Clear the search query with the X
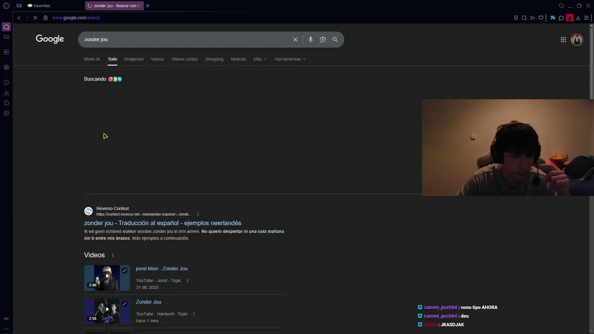This screenshot has width=594, height=334. pos(295,39)
